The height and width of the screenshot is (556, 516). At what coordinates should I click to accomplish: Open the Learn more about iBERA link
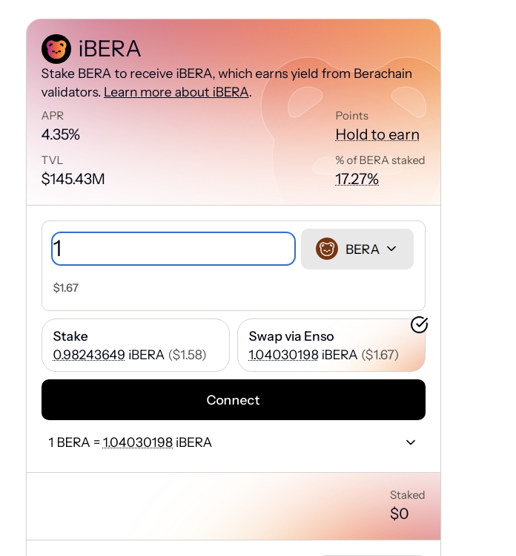coord(176,92)
